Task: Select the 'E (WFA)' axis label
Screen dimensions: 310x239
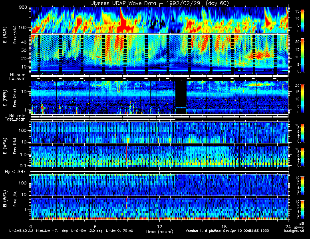Action: point(5,145)
